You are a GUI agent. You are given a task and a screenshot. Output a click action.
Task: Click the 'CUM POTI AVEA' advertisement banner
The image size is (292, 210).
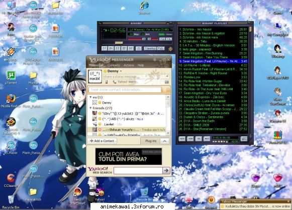129,156
